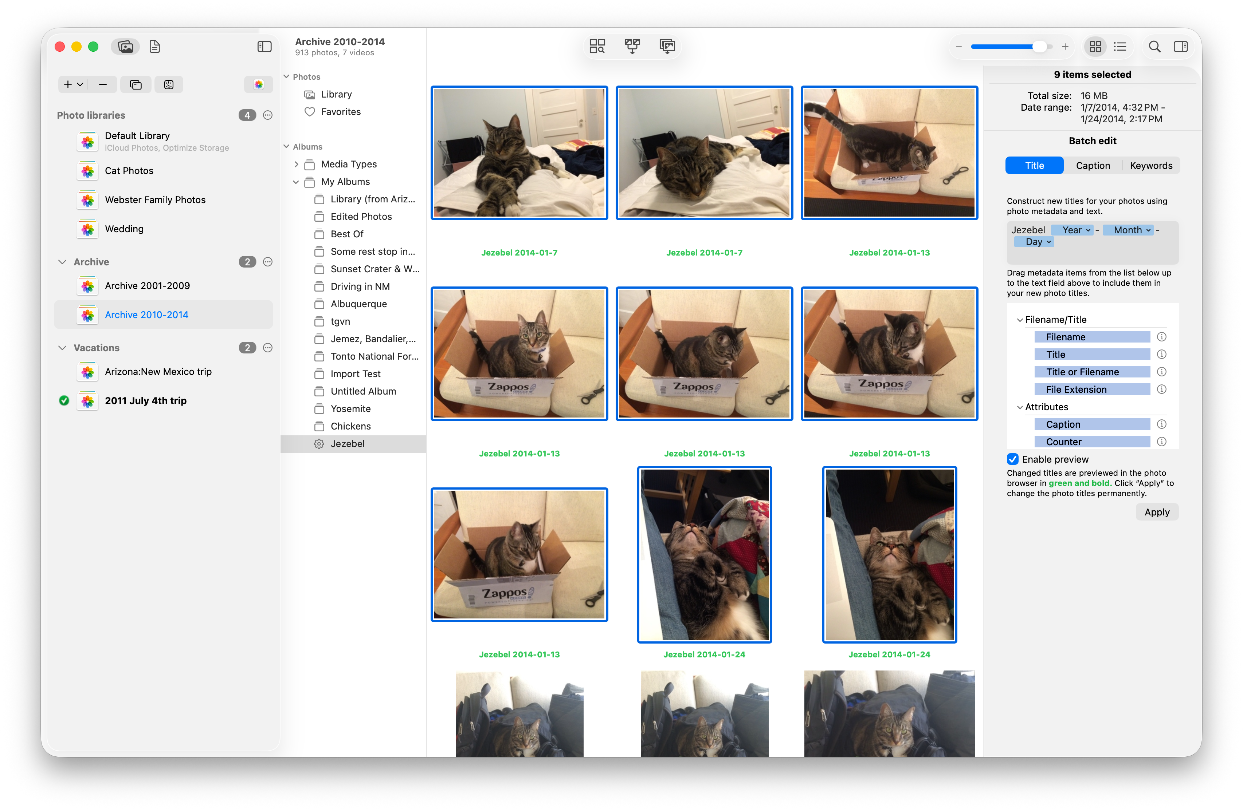Viewport: 1243px width, 811px height.
Task: Select the library browser mode icon
Action: [125, 47]
